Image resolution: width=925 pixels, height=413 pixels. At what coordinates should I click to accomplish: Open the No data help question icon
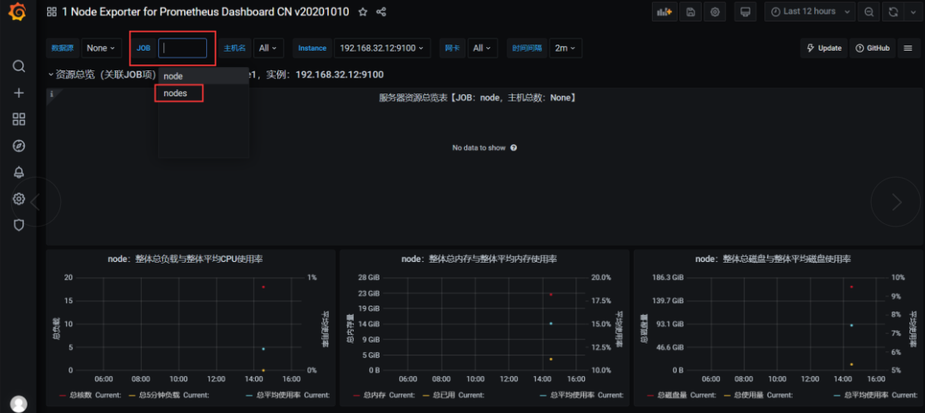pyautogui.click(x=514, y=148)
